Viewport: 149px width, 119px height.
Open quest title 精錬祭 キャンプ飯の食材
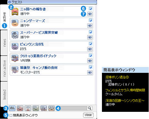point(39,68)
